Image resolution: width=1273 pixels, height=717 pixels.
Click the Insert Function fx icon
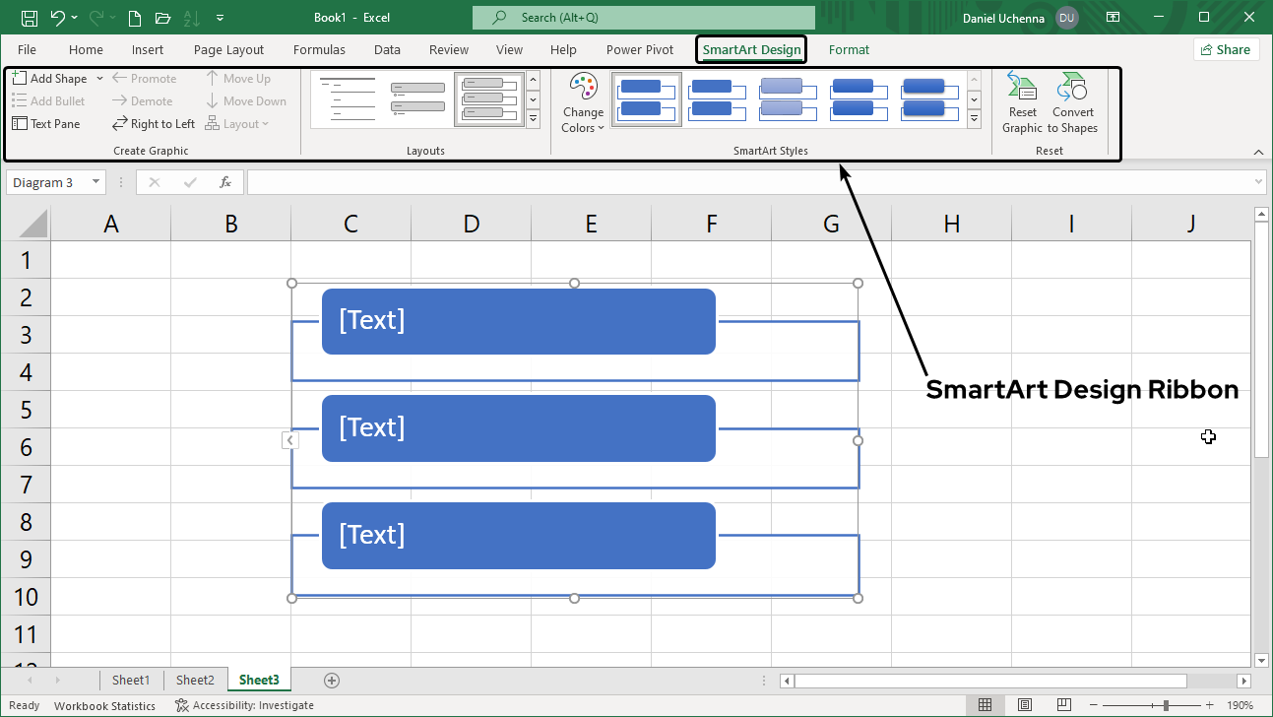[225, 182]
